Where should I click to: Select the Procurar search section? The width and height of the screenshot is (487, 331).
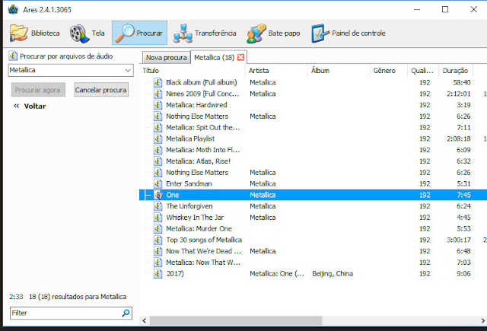point(139,33)
